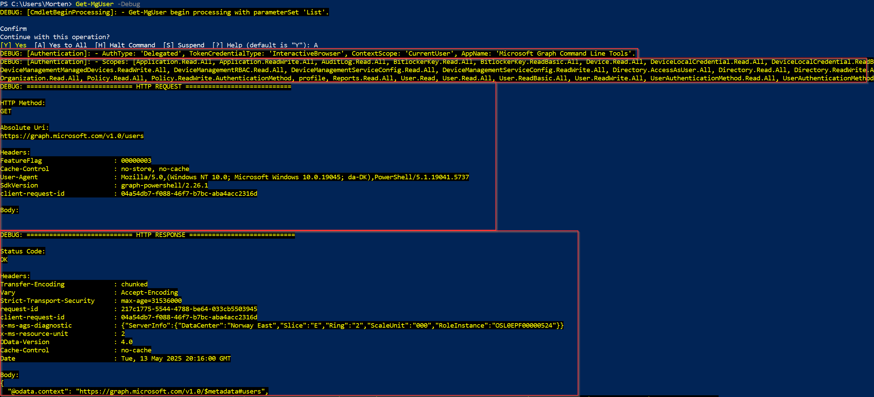Click the request 'Body:' label
Viewport: 874px width, 397px height.
[10, 210]
